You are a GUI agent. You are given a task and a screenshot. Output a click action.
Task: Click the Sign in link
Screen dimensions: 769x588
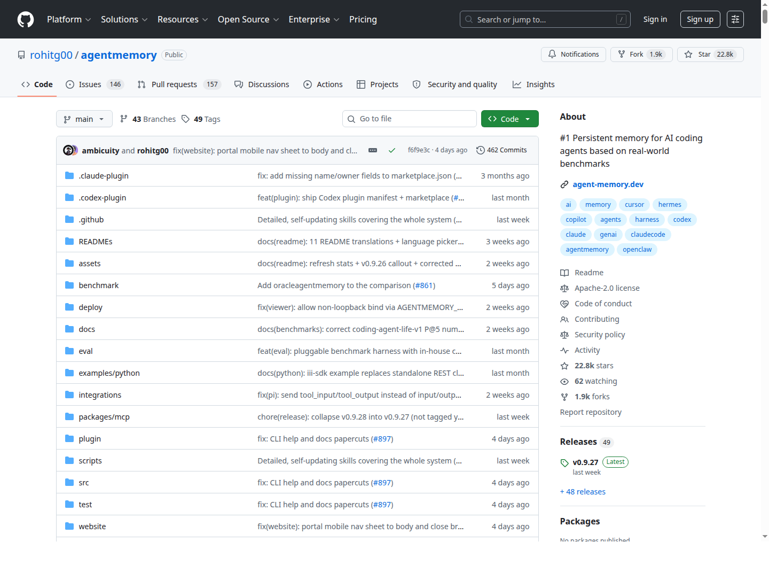655,19
